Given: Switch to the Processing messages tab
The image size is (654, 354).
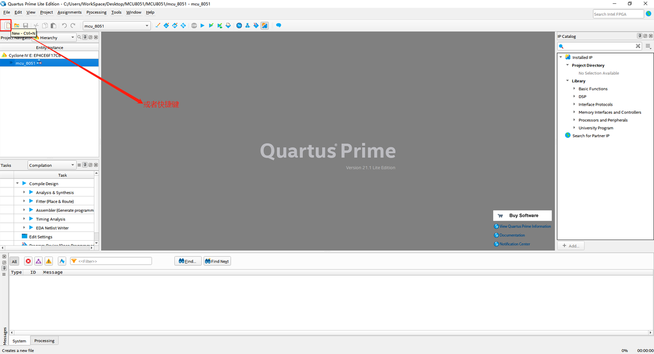Looking at the screenshot, I should click(x=44, y=341).
